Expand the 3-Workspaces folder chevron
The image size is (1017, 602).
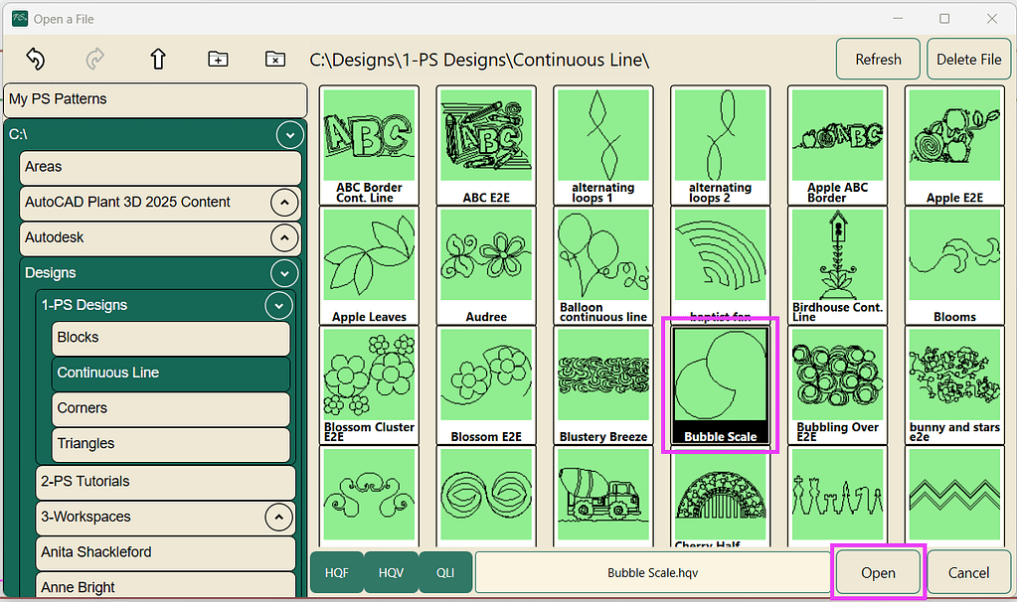coord(279,518)
